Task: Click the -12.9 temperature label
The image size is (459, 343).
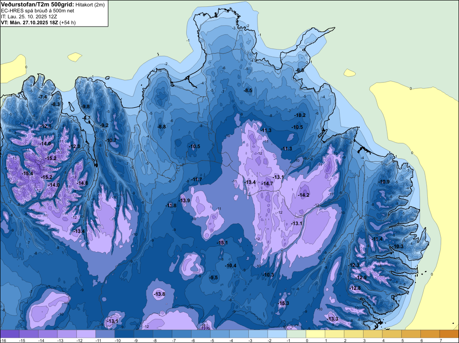Action: pyautogui.click(x=361, y=277)
